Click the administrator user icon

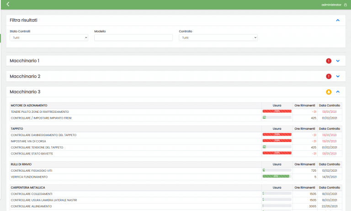coord(346,5)
